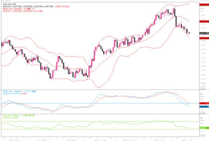Click the lower green RSI threshold line

coord(91,130)
